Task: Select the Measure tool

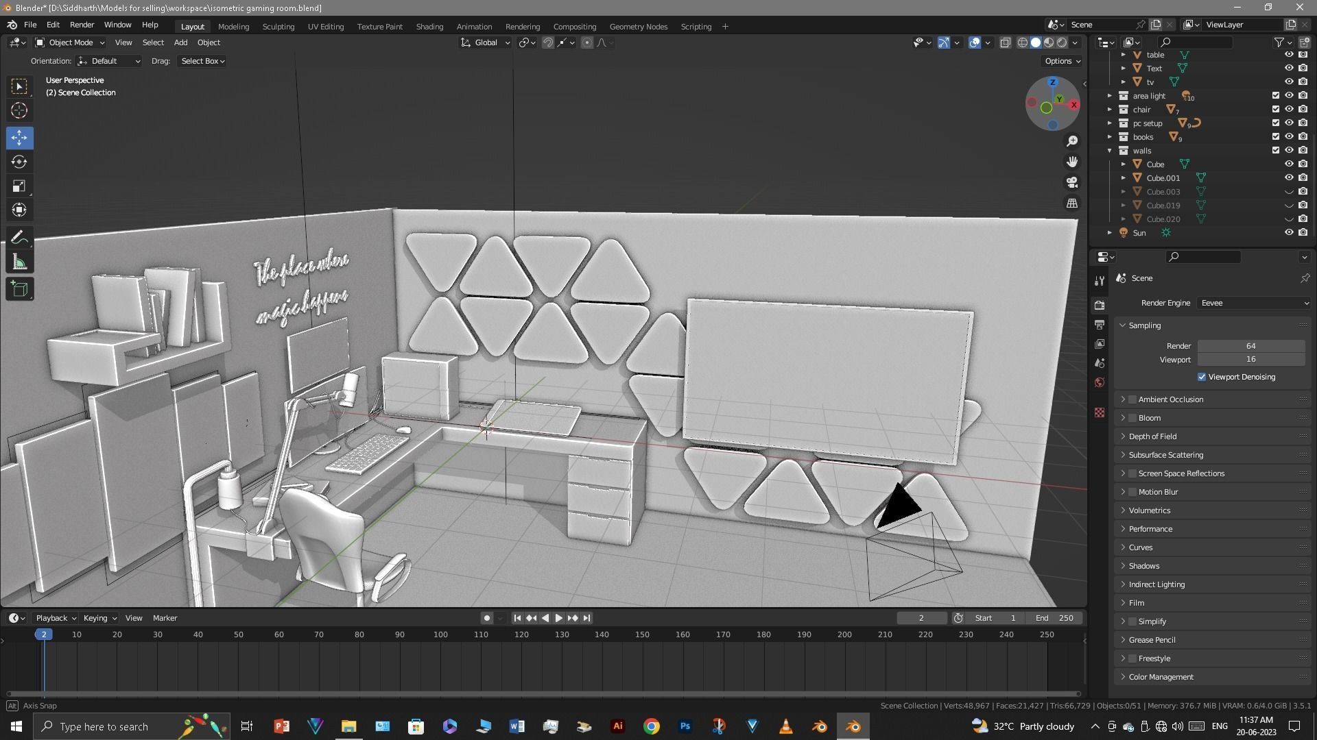Action: point(19,262)
